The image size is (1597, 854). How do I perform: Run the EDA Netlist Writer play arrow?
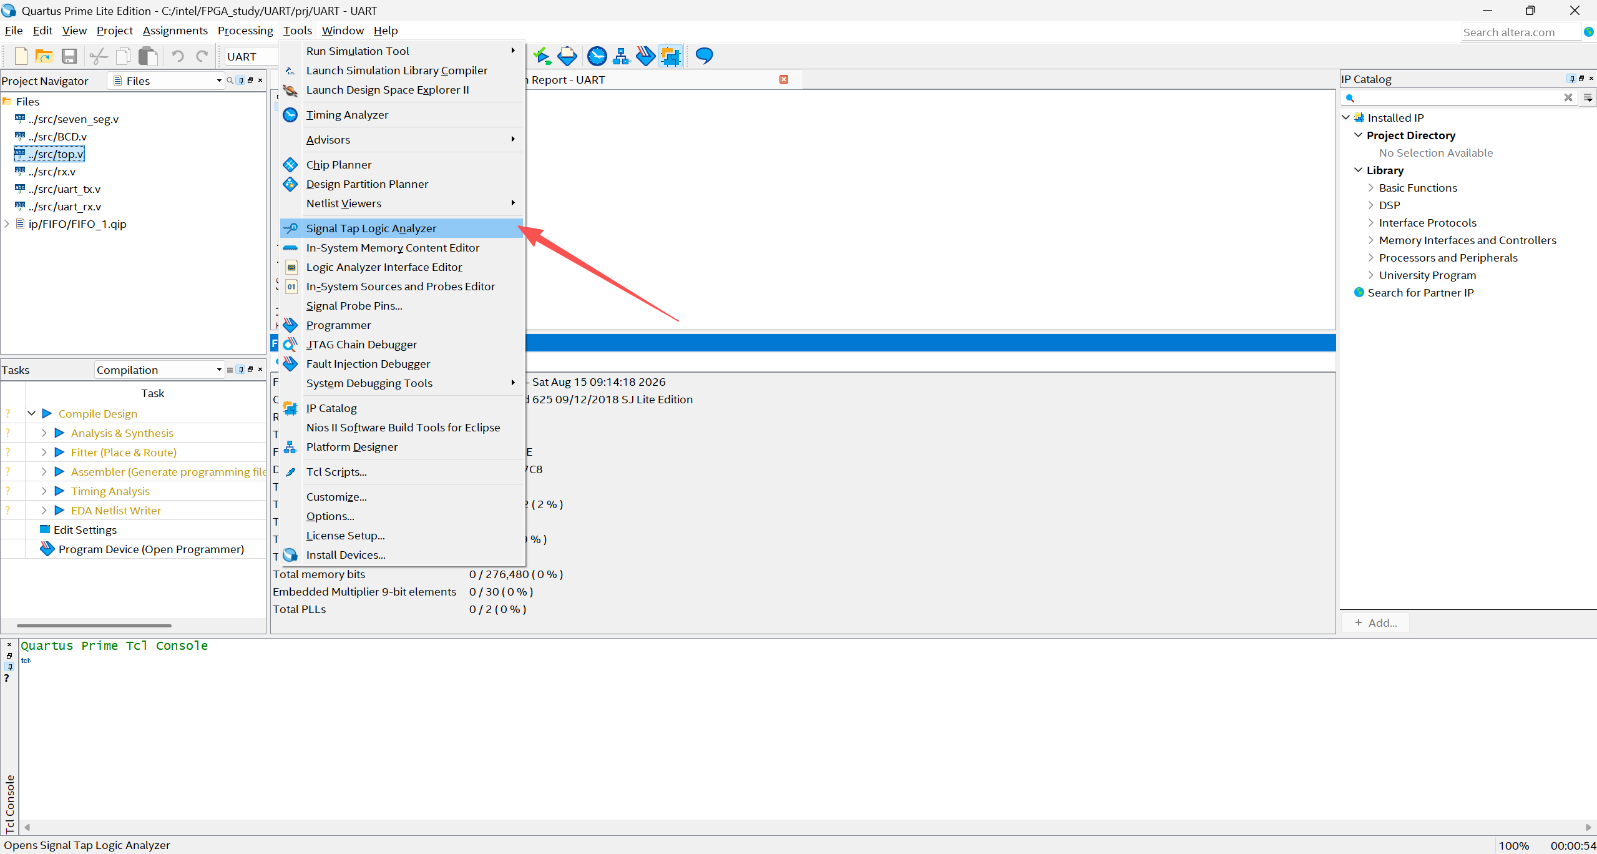(x=60, y=510)
